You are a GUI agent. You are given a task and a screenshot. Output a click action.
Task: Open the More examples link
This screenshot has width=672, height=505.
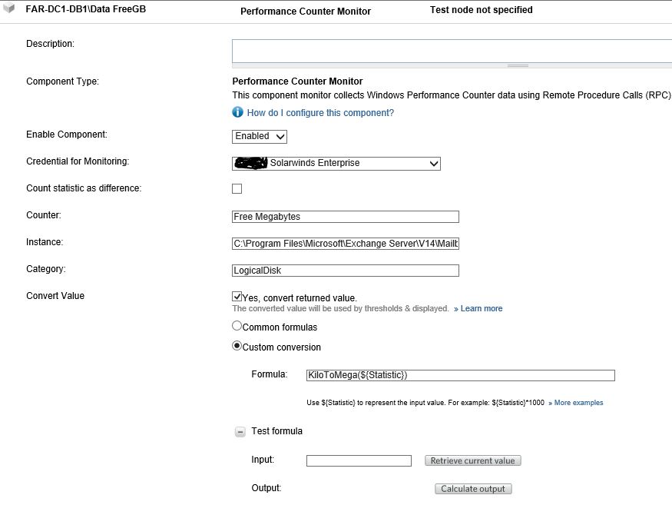578,403
